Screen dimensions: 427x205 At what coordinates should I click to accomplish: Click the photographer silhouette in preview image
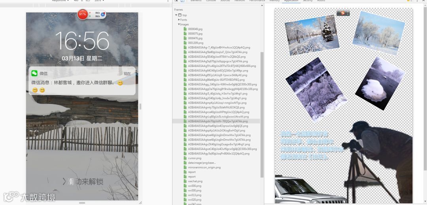click(377, 162)
